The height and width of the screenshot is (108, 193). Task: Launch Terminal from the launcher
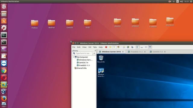4,42
